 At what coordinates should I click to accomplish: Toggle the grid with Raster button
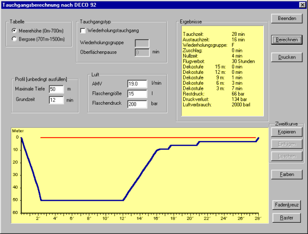click(x=286, y=218)
